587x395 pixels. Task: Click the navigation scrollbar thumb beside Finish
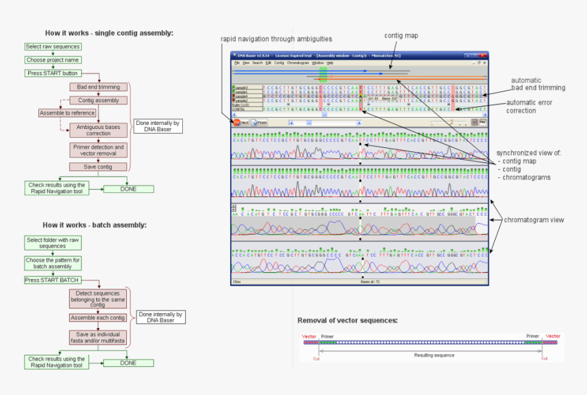pos(309,123)
